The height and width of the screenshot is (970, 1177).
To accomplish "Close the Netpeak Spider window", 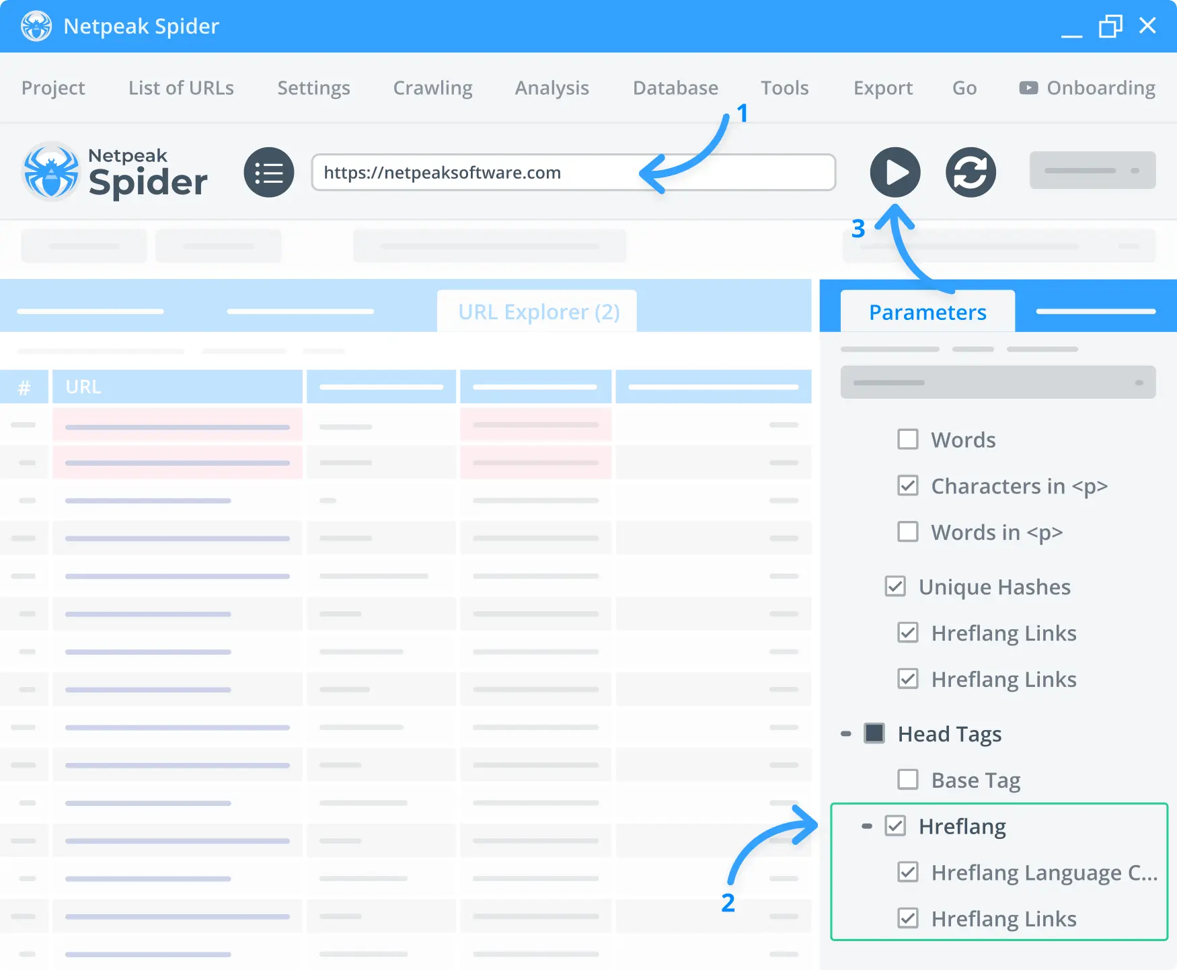I will pyautogui.click(x=1147, y=26).
